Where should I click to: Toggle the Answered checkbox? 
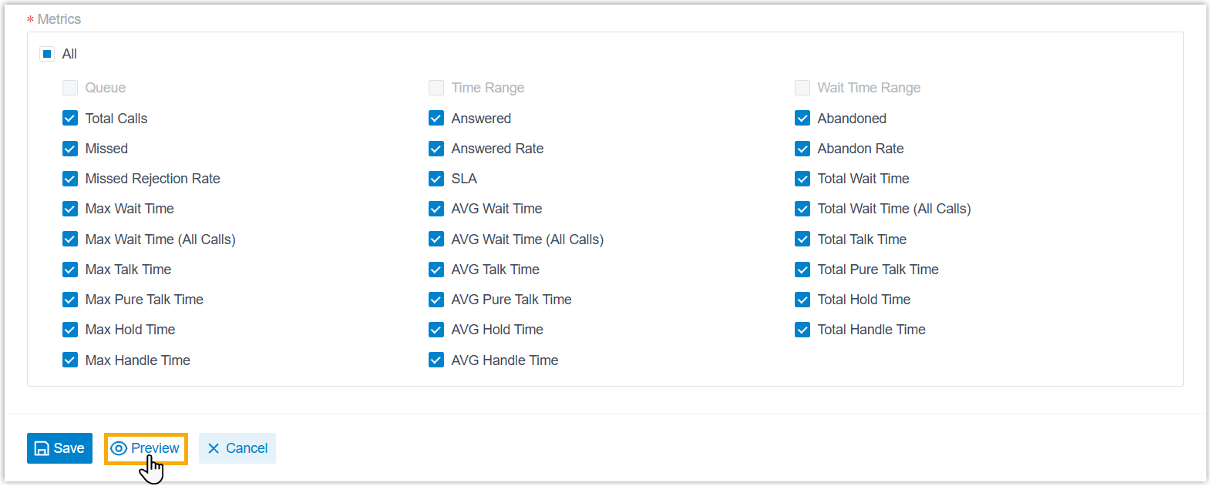point(436,119)
